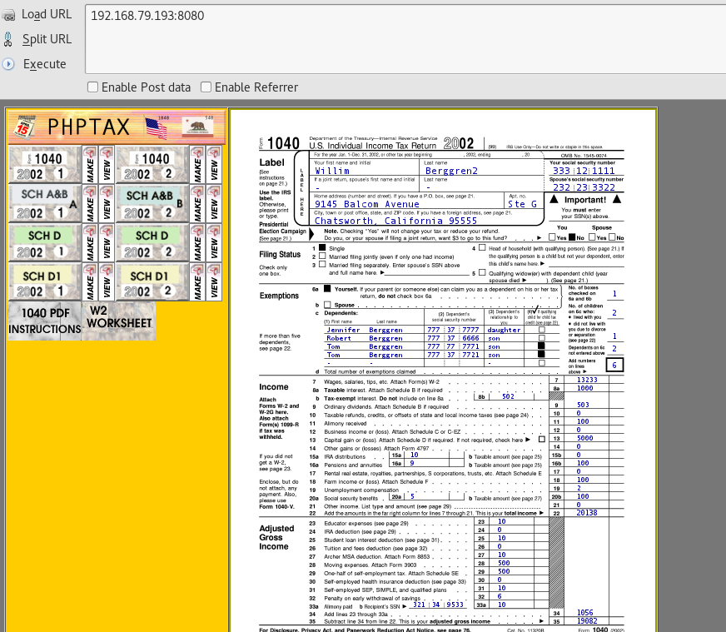This screenshot has width=726, height=632.
Task: Select the SCH D1 2002 page 2 thumbnail
Action: coord(152,282)
